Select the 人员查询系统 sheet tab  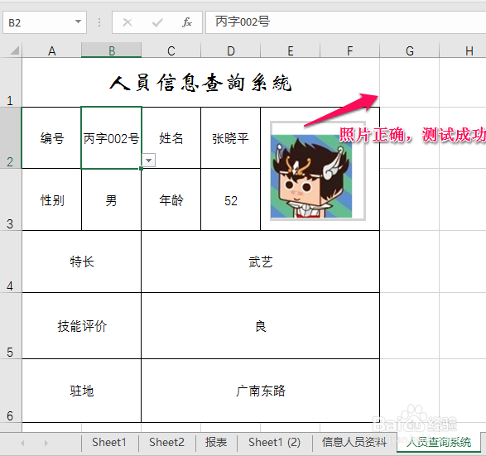[x=439, y=442]
